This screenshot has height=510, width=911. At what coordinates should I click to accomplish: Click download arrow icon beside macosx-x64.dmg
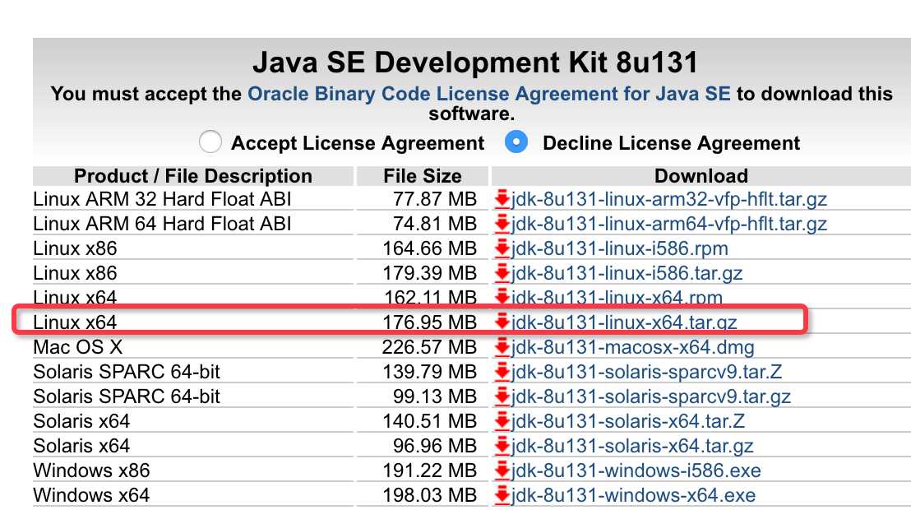click(x=502, y=347)
